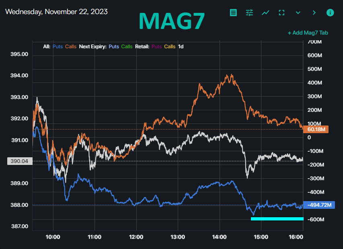343x249 pixels.
Task: Enter fullscreen chart view
Action: [282, 13]
